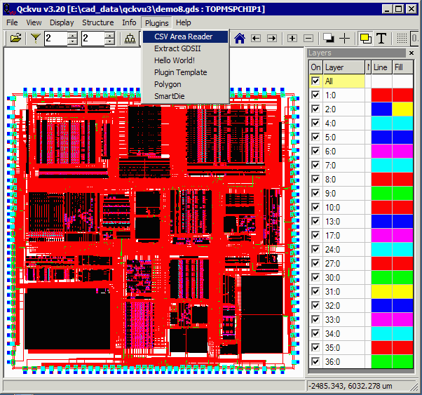
Task: Click the overlapping squares window icon
Action: [x=329, y=39]
